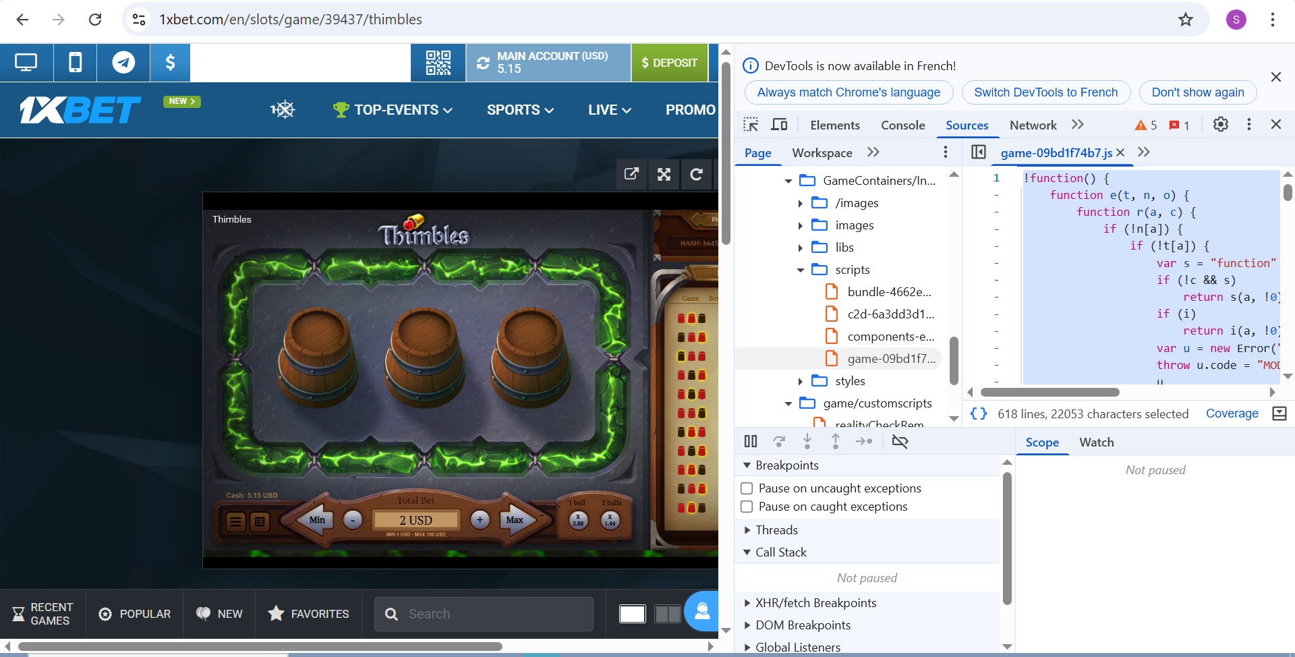1295x657 pixels.
Task: Open the Workspace tab
Action: [x=822, y=152]
